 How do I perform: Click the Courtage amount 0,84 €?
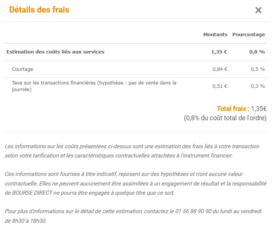[220, 69]
